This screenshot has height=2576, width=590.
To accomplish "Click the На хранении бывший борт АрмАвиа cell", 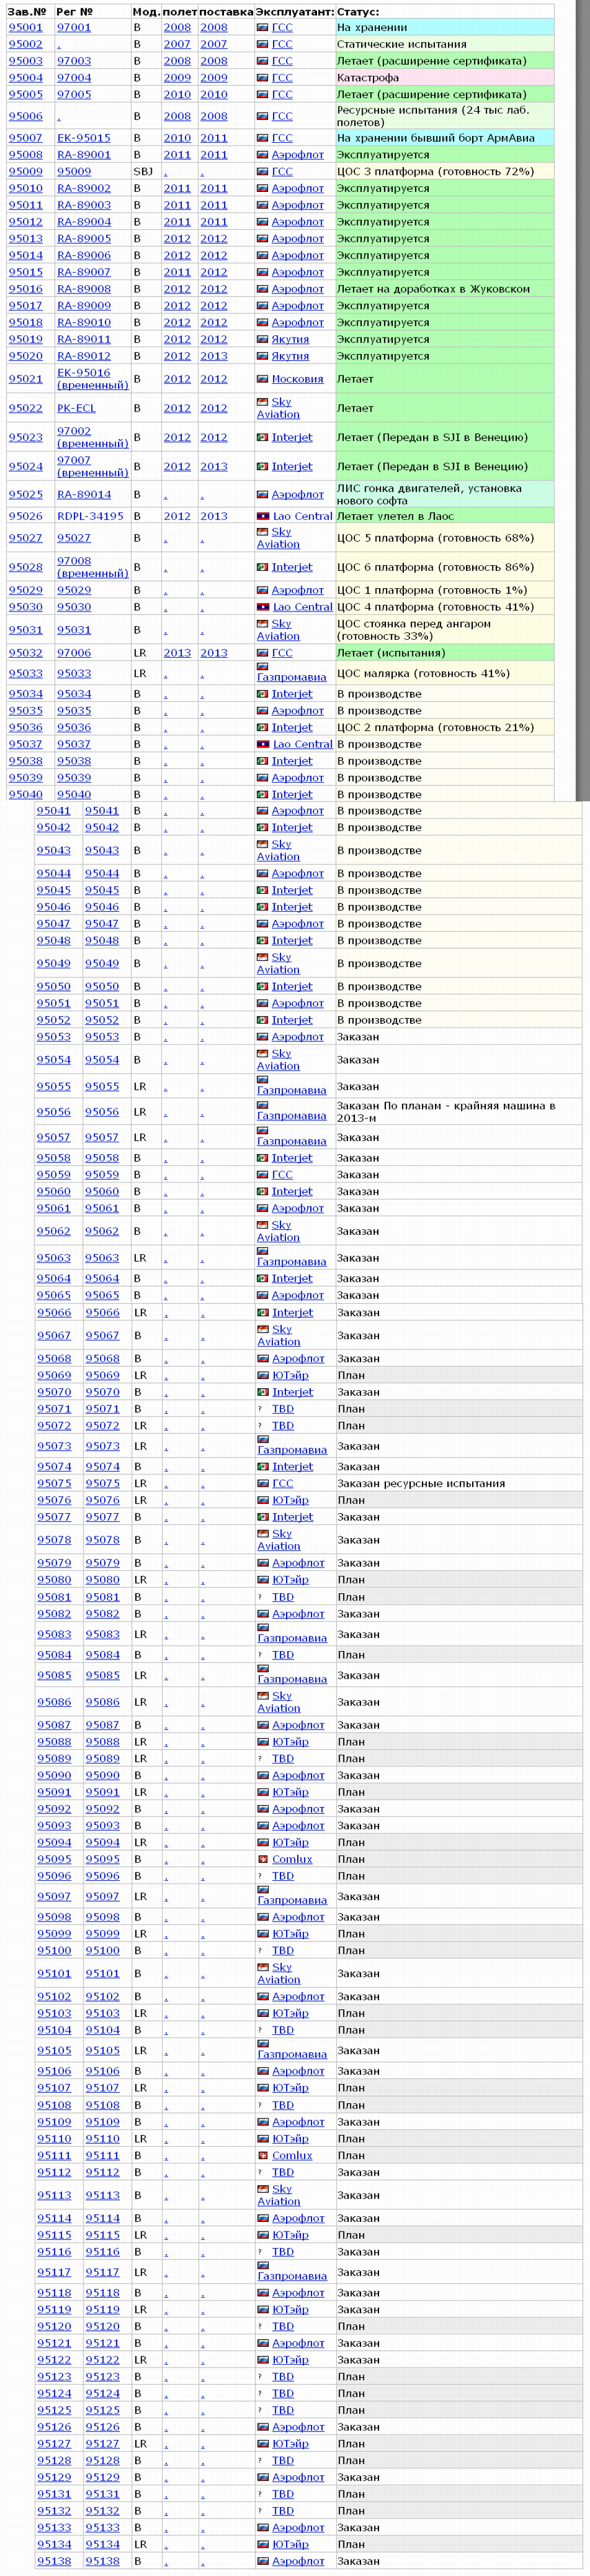I will 445,138.
